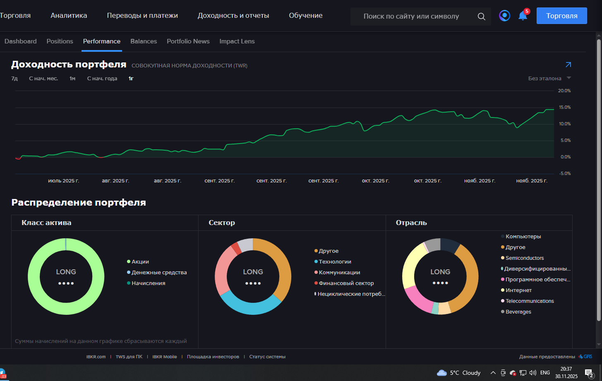This screenshot has height=381, width=602.
Task: Click the Технологии legend color dot
Action: (x=316, y=262)
